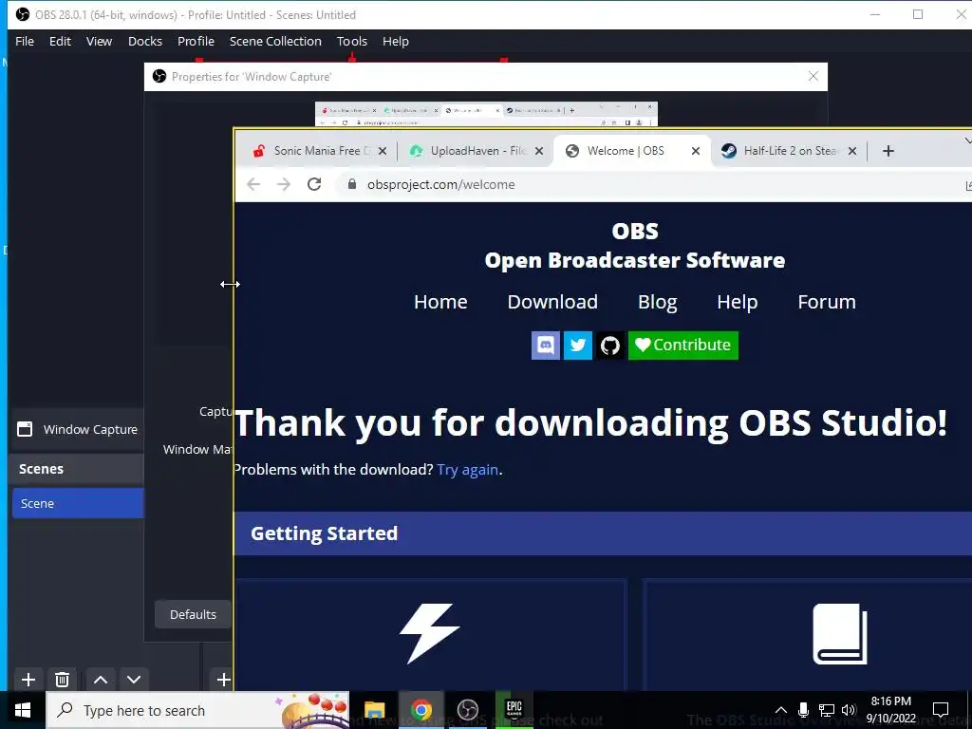Screen dimensions: 972x729
Task: Open File Explorer from the taskbar
Action: pos(374,710)
